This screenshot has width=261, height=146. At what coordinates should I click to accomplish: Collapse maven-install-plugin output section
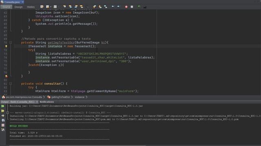tap(8, 113)
